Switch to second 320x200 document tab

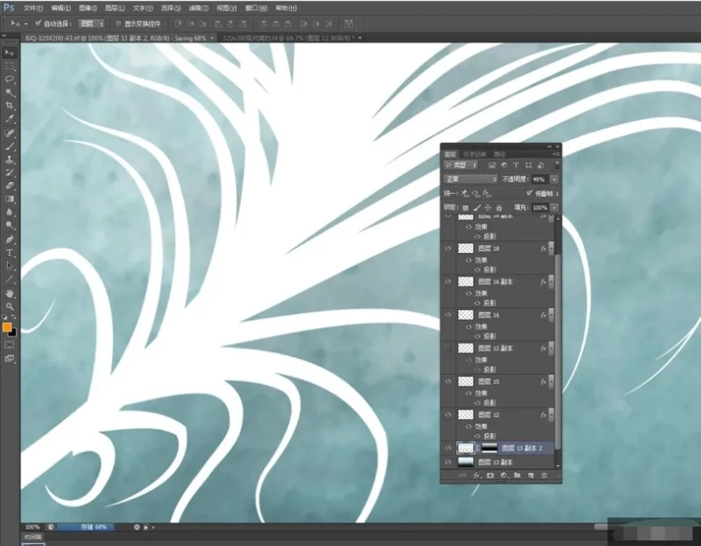291,38
